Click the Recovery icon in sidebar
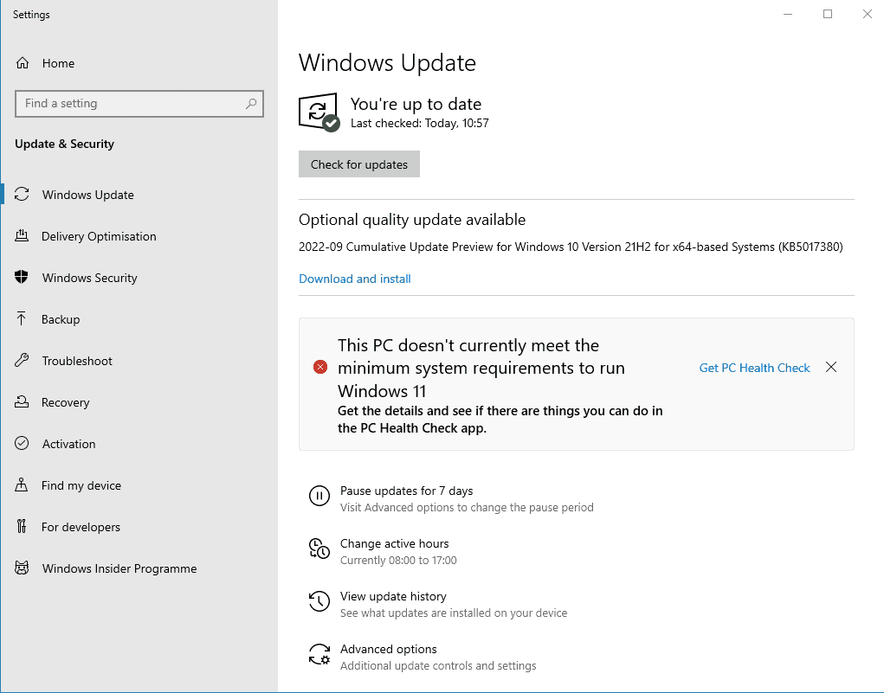This screenshot has width=884, height=693. [x=22, y=402]
